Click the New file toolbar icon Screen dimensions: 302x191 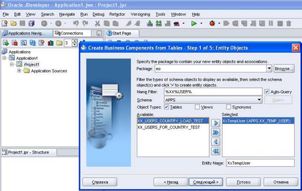(x=4, y=23)
